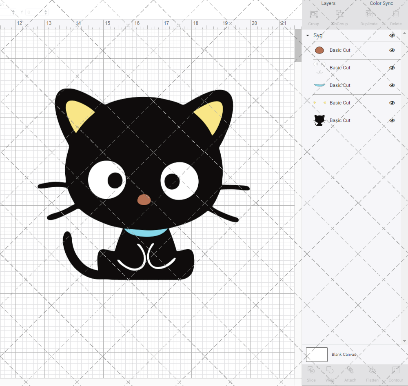Click the Blank Canvas white swatch
408x386 pixels.
317,355
